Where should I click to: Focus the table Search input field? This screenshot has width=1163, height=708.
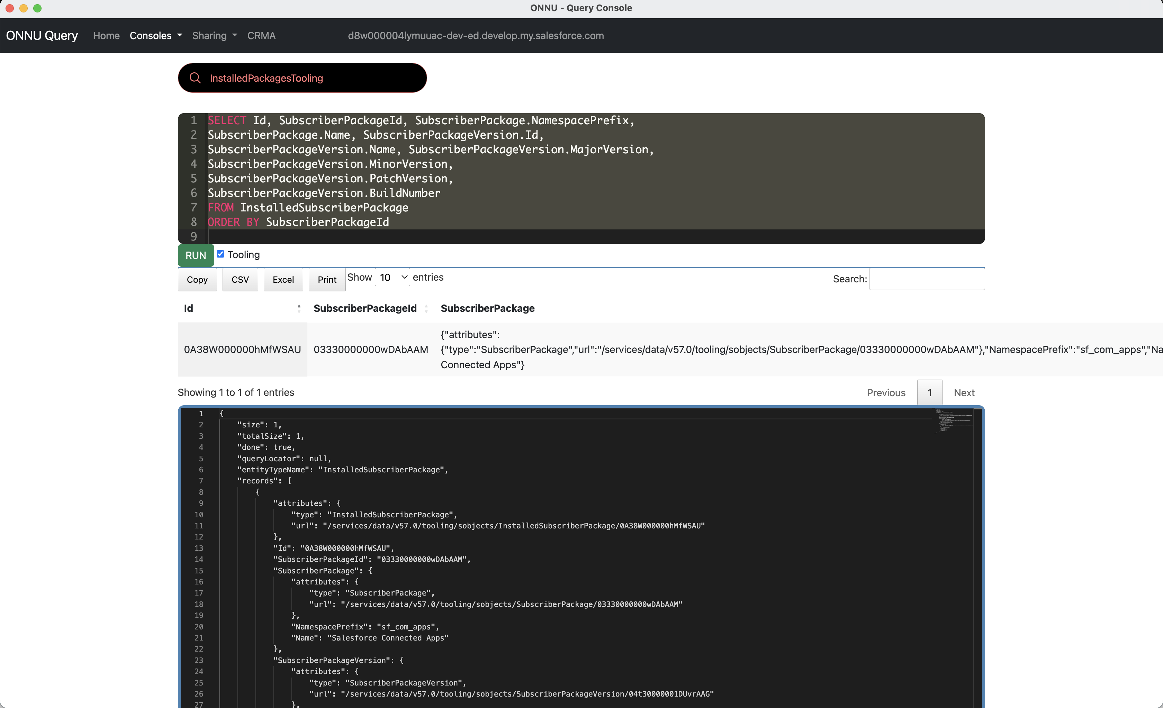pos(927,279)
